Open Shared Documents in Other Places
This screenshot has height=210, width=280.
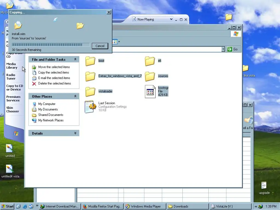(51, 115)
